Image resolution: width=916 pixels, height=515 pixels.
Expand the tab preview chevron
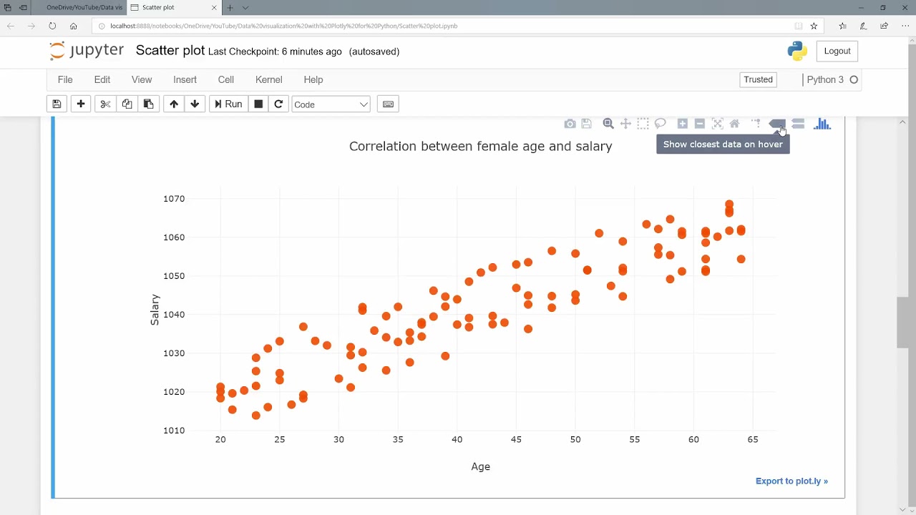tap(245, 7)
